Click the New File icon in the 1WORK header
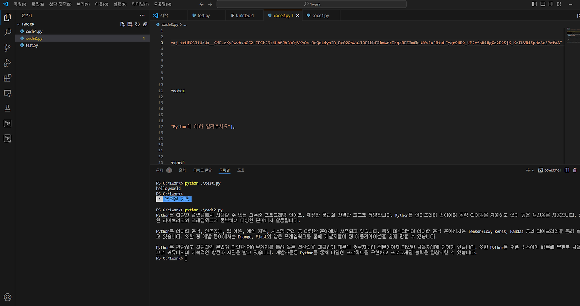 (x=122, y=24)
